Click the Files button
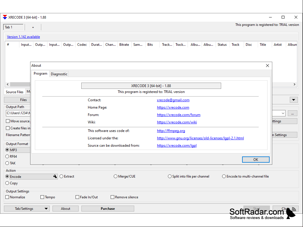Image resolution: width=303 pixels, height=227 pixels. pyautogui.click(x=23, y=100)
